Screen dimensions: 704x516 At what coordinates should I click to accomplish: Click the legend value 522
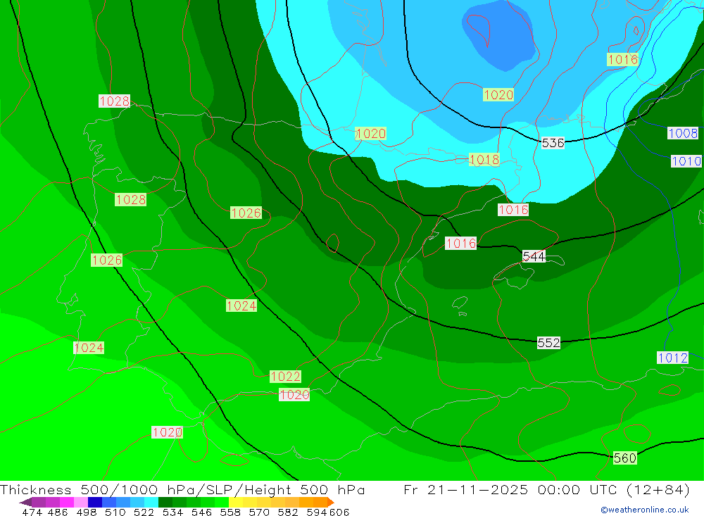tap(144, 512)
